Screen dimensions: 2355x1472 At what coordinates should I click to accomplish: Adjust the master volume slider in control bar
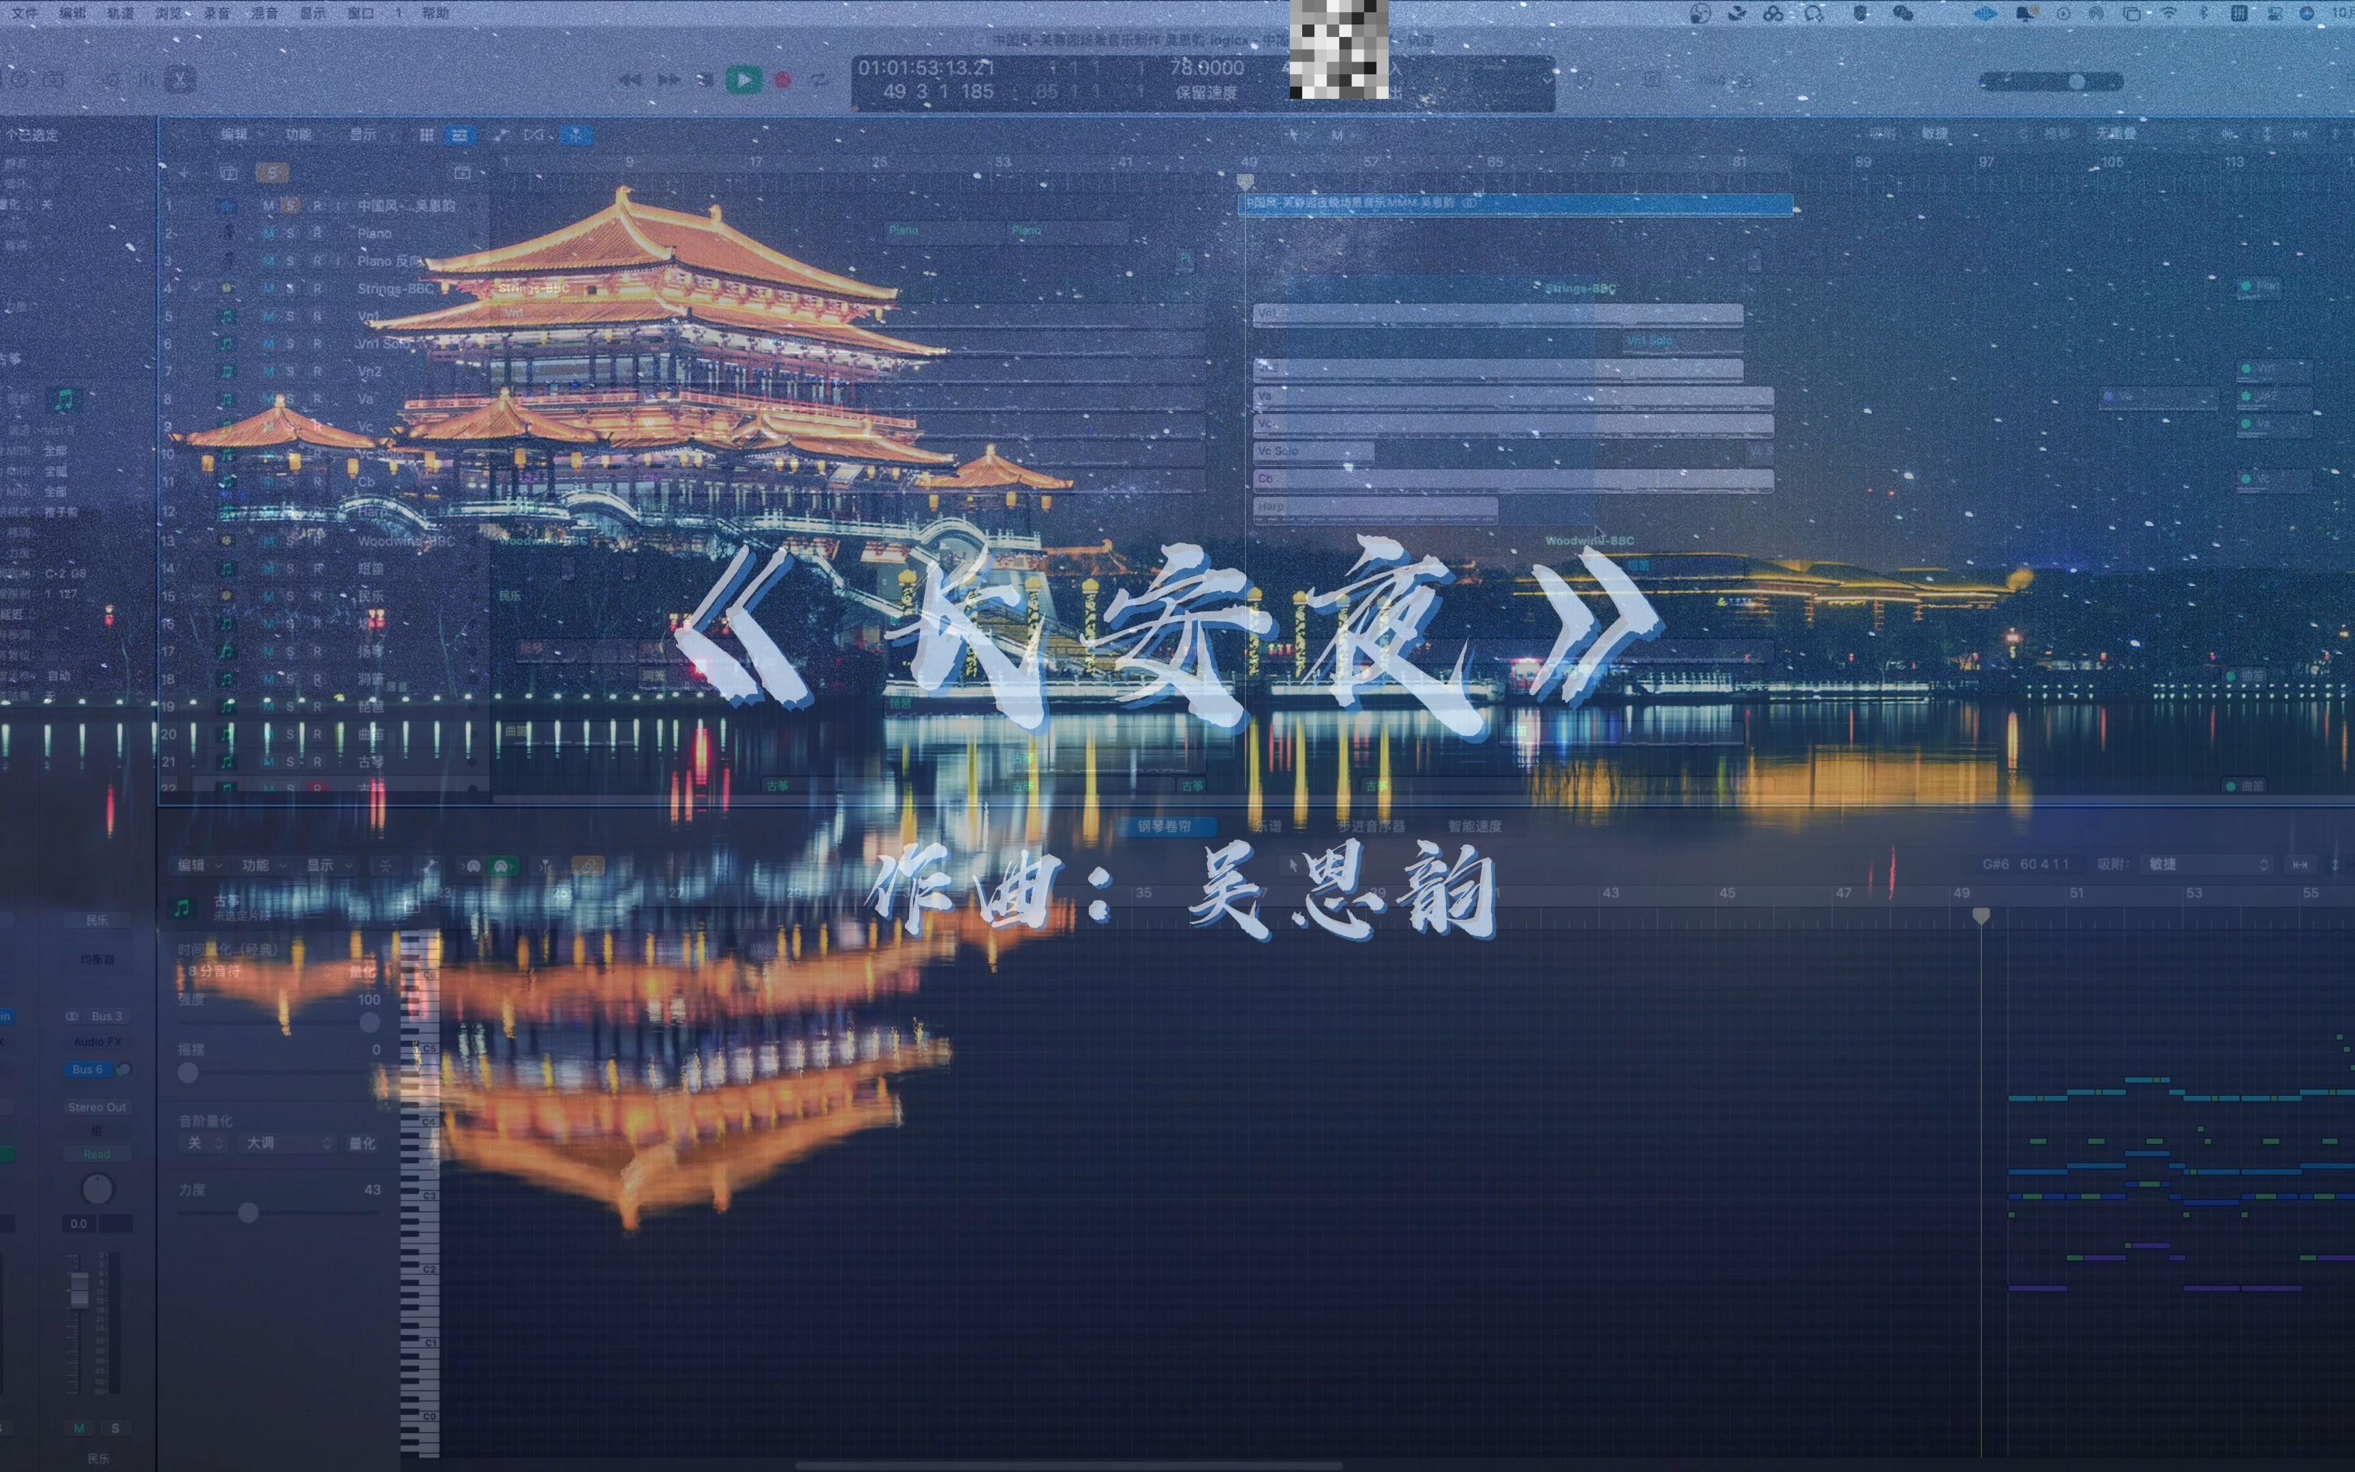pyautogui.click(x=2051, y=82)
